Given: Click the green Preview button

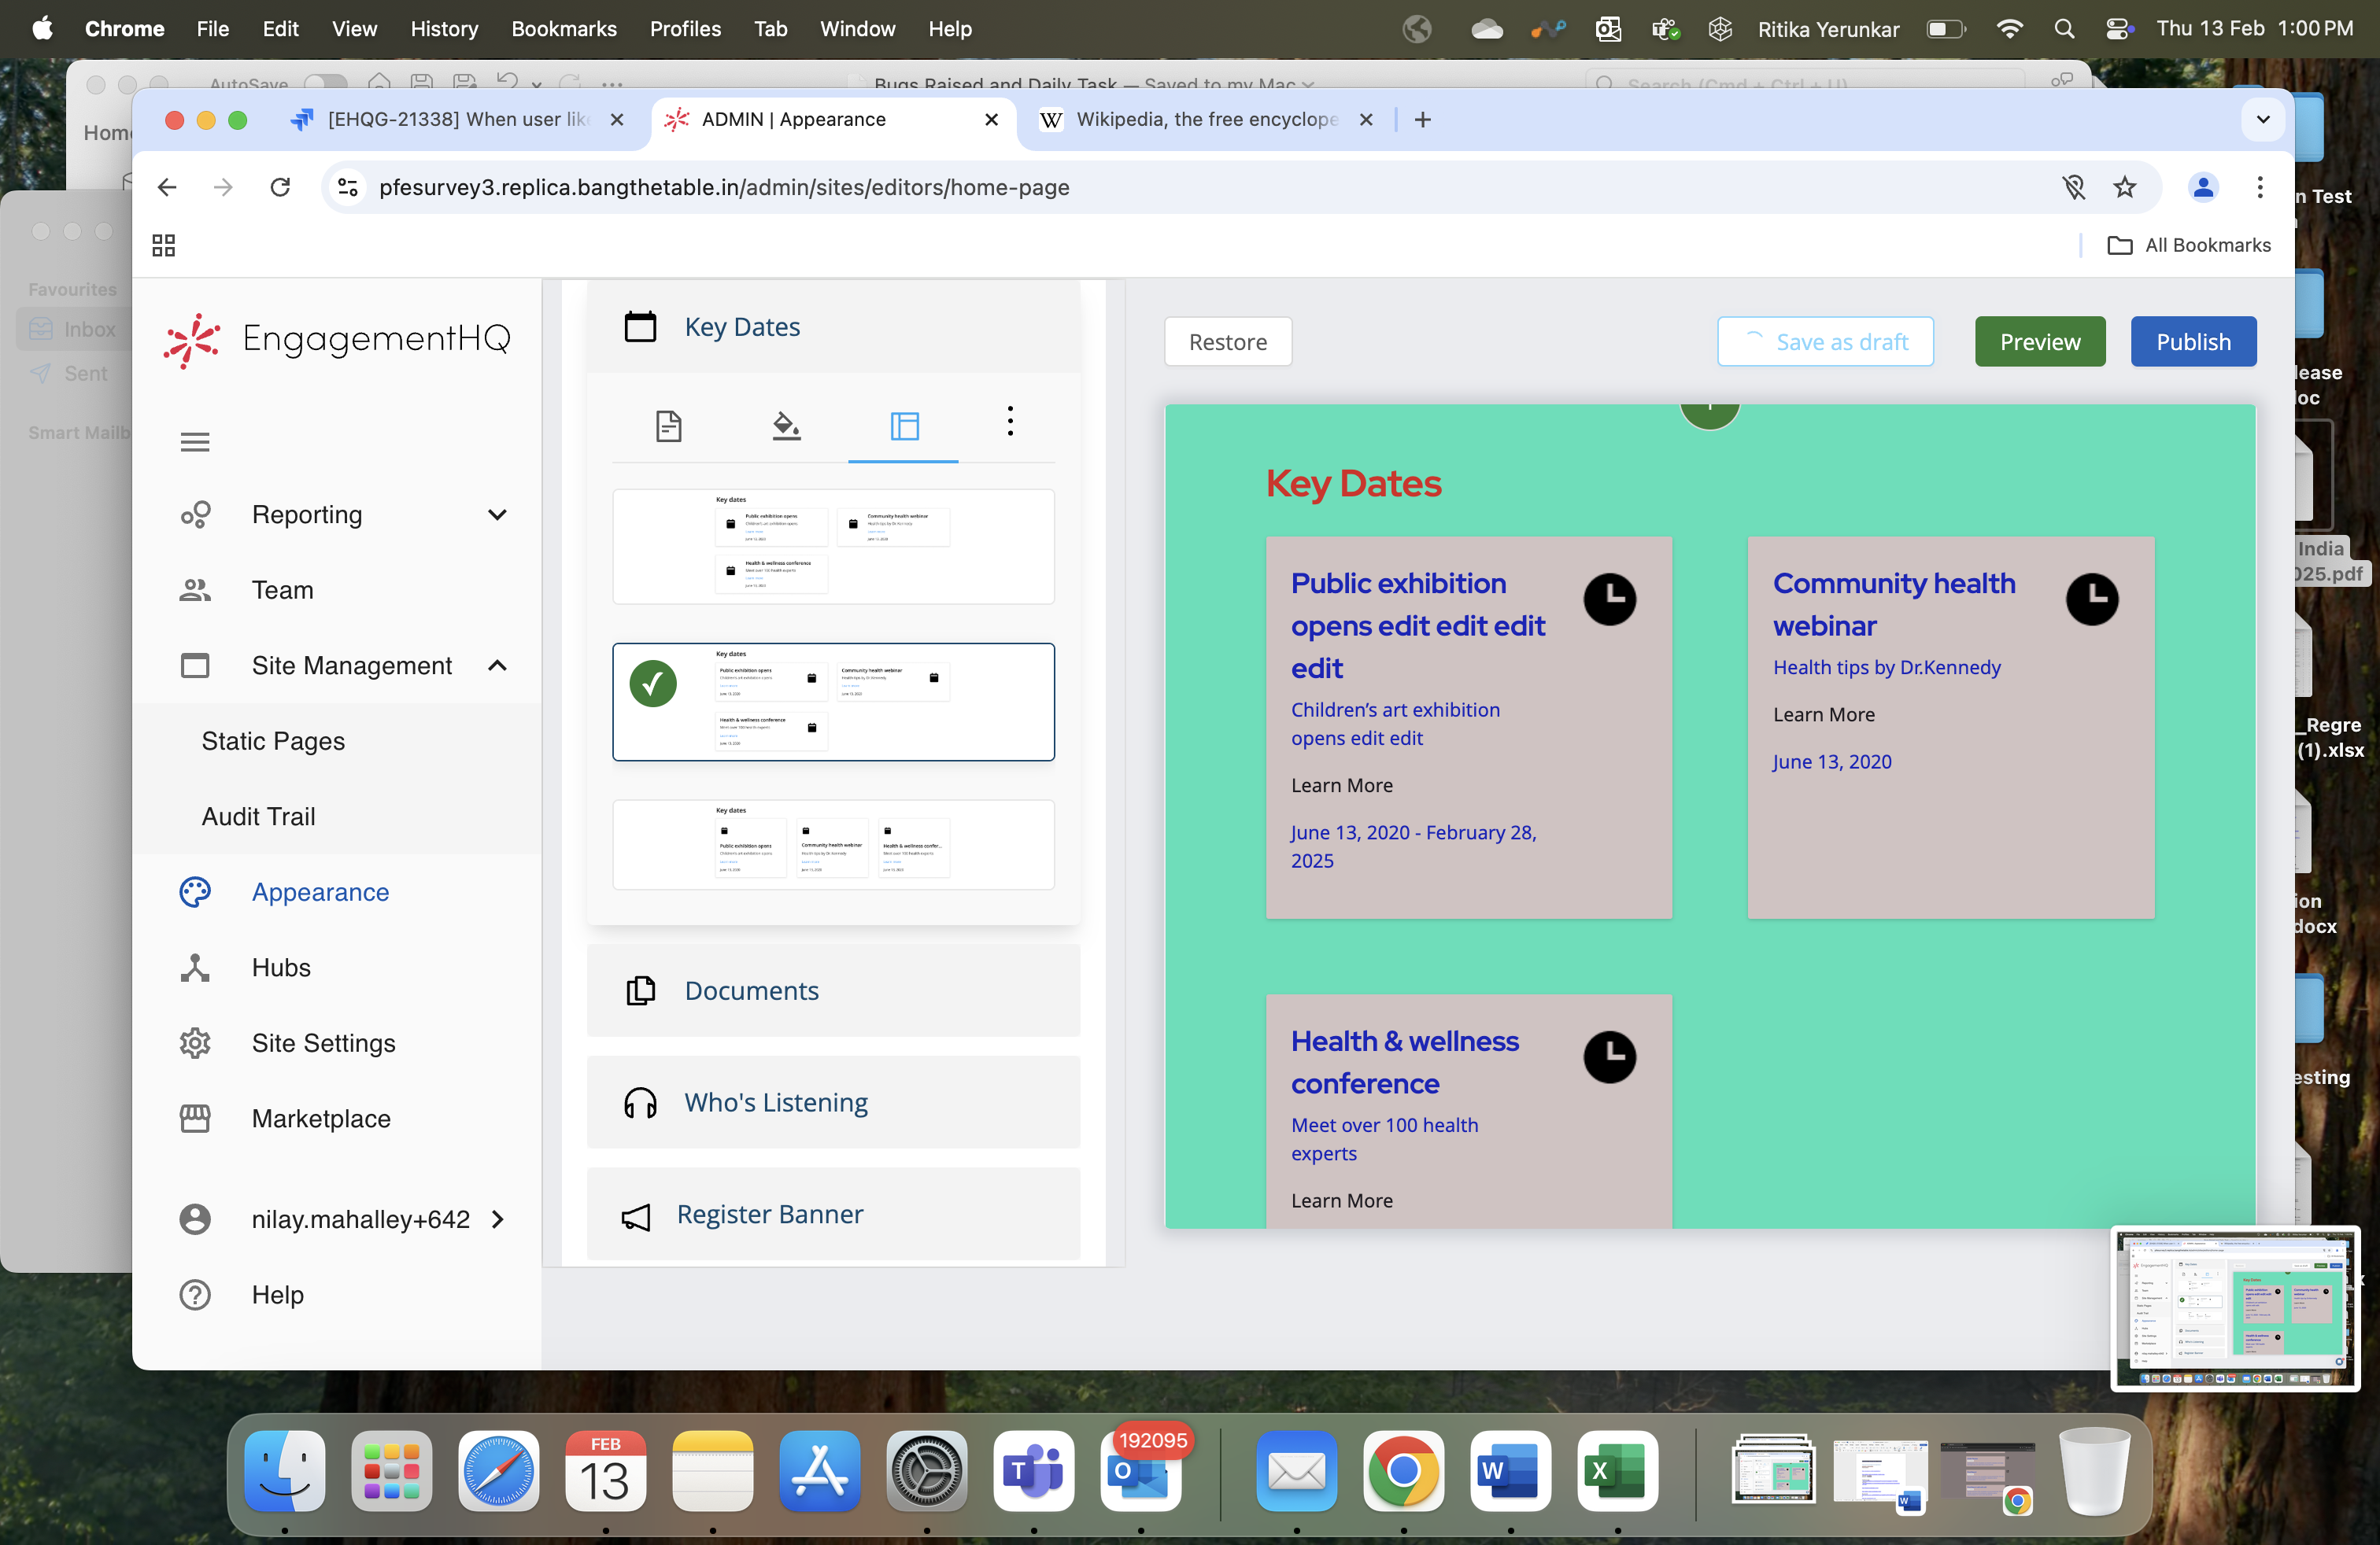Looking at the screenshot, I should pos(2039,341).
